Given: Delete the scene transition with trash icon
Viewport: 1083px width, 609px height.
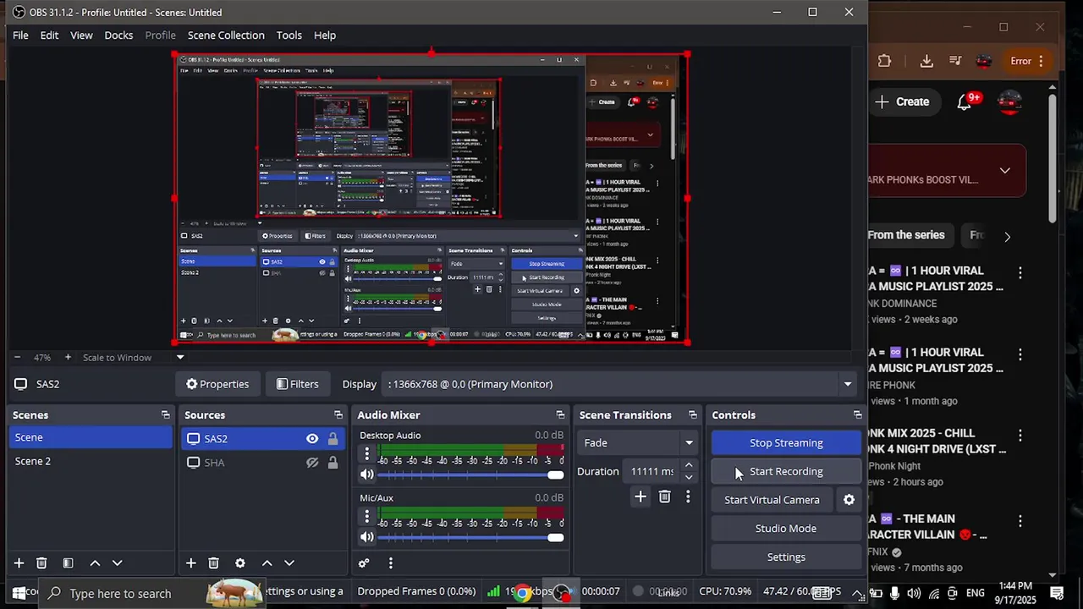Looking at the screenshot, I should [664, 497].
